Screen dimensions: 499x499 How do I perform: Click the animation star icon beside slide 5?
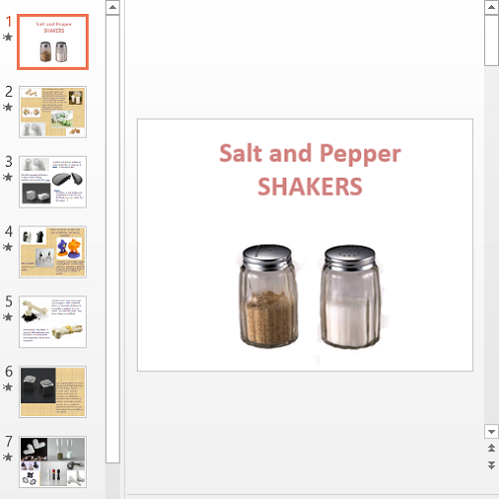[7, 317]
